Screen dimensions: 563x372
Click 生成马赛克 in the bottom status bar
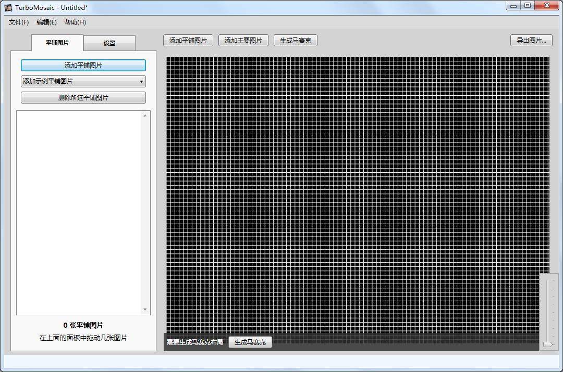250,342
